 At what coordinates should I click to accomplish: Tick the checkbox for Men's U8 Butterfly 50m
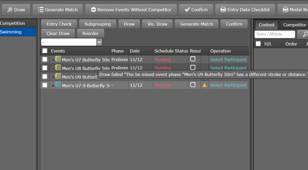point(45,68)
